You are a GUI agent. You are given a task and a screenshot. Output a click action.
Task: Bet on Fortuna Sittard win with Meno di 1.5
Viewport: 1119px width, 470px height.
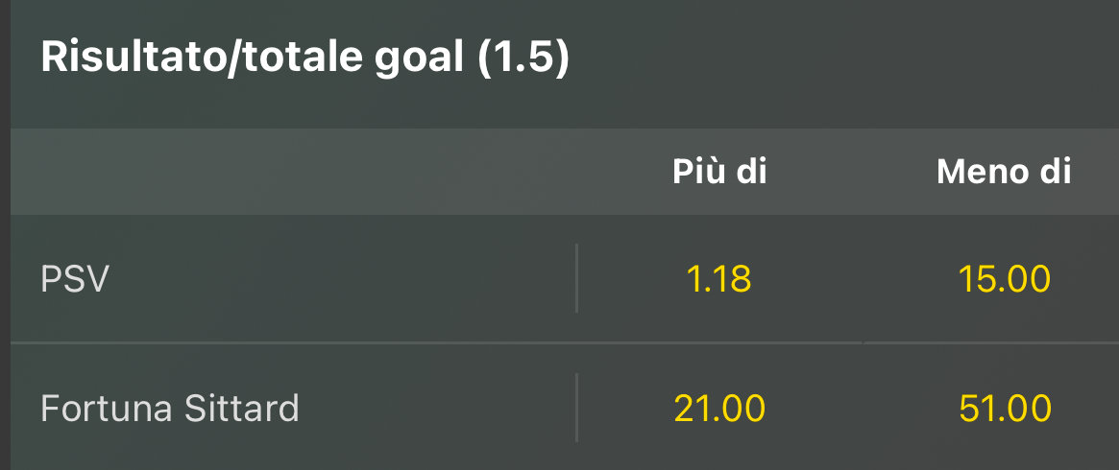pyautogui.click(x=1005, y=410)
